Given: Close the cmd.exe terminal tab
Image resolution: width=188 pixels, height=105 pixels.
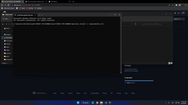Looking at the screenshot, I should (x=35, y=15).
